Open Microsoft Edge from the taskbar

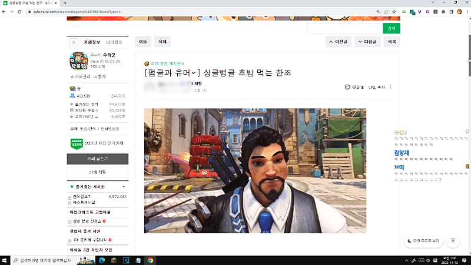102,260
